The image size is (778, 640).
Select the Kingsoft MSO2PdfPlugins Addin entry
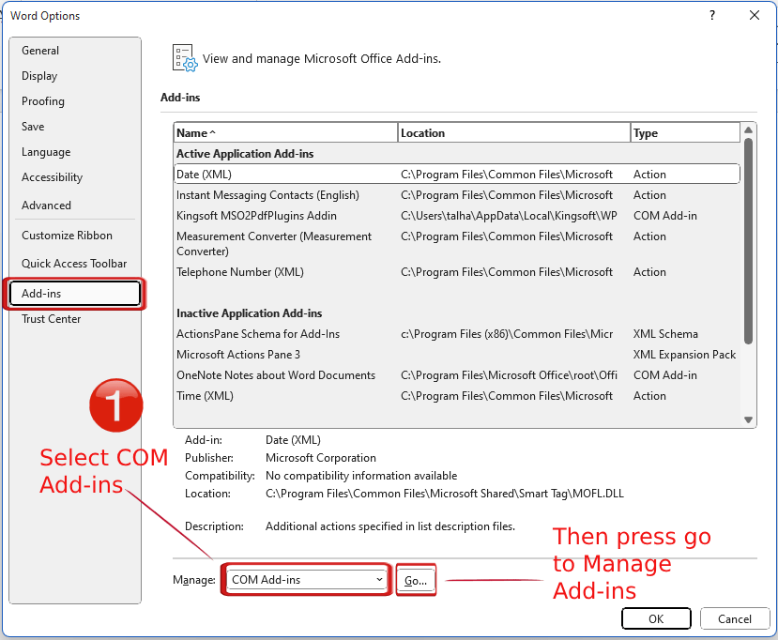[x=282, y=215]
